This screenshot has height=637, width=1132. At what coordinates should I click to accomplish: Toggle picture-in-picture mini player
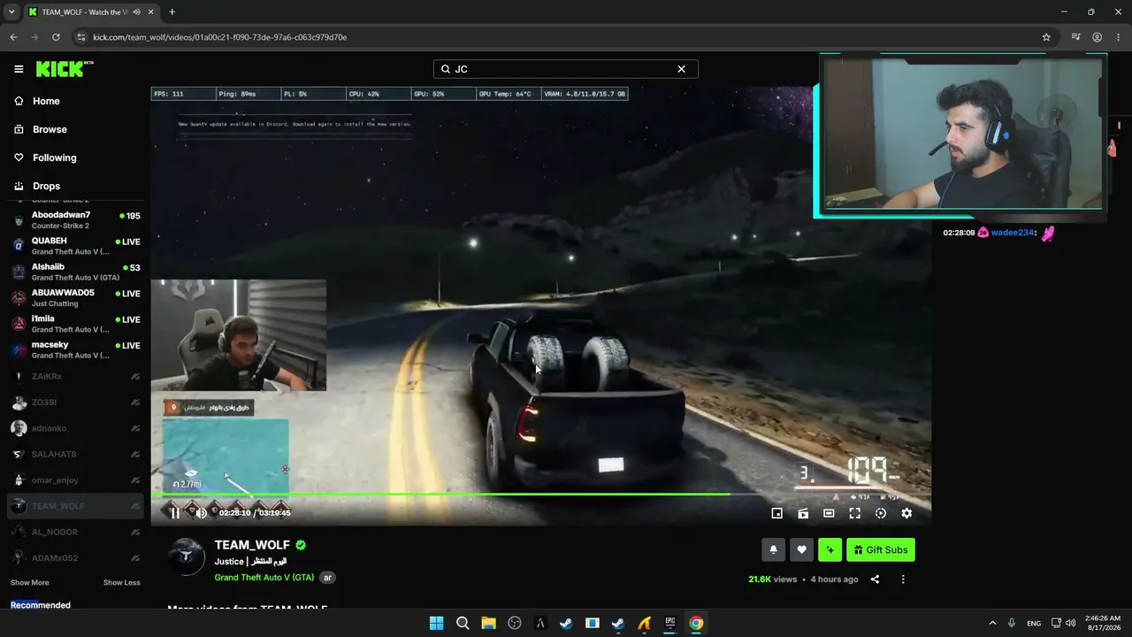(777, 513)
